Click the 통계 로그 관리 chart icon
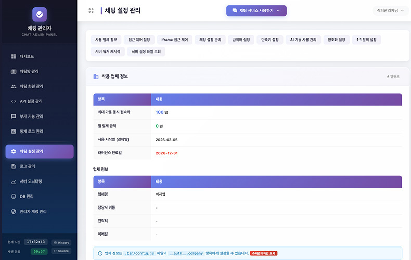 tap(14, 132)
